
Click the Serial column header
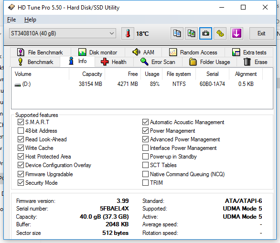213,74
